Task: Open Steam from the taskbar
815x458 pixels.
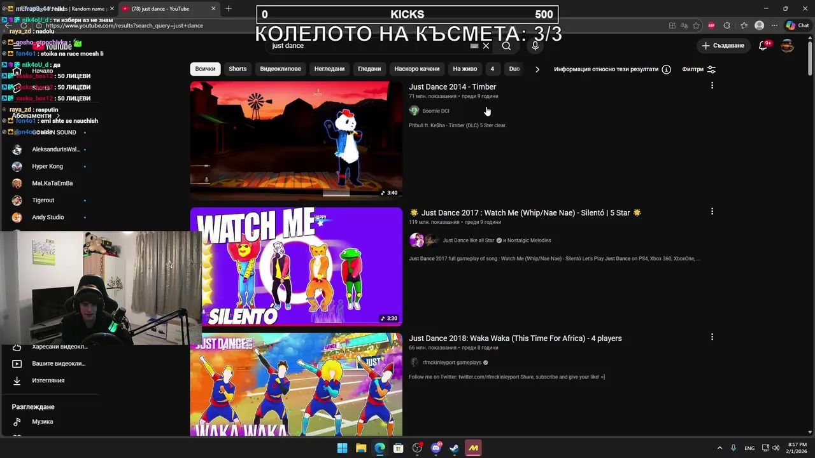Action: tap(454, 448)
